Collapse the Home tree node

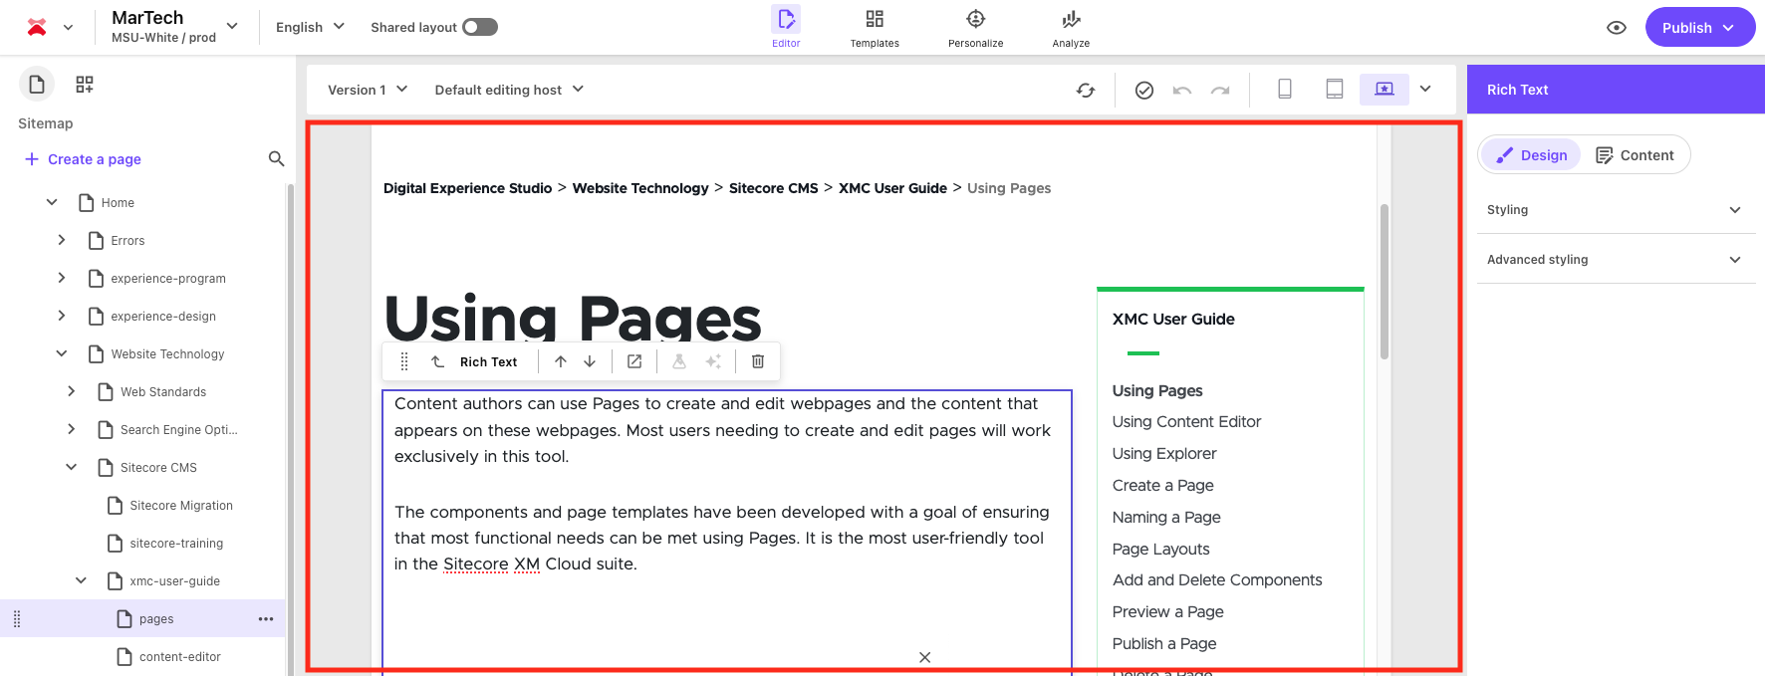pos(52,202)
